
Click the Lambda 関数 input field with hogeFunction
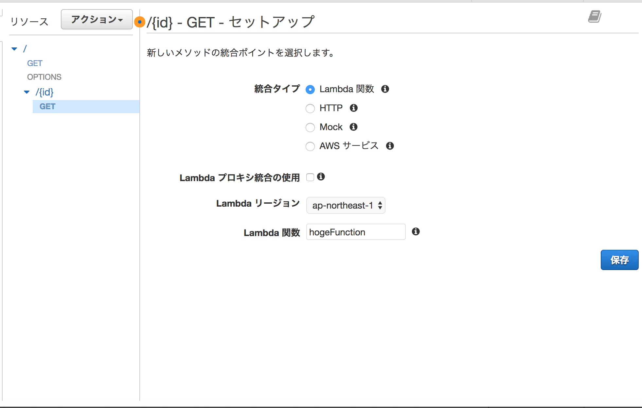[x=356, y=232]
